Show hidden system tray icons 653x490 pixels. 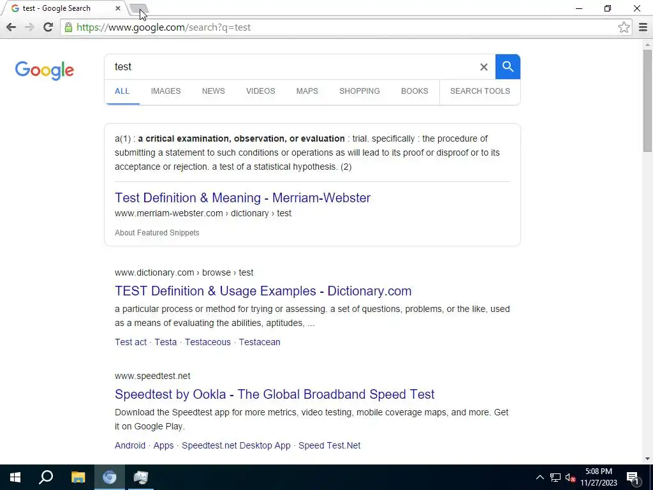point(539,477)
